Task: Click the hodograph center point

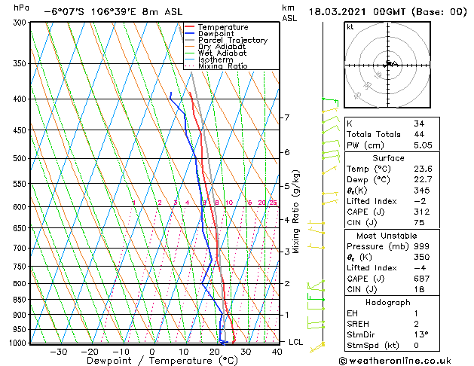Action: tap(388, 65)
